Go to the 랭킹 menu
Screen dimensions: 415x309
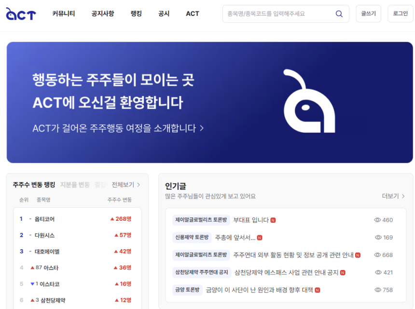136,13
